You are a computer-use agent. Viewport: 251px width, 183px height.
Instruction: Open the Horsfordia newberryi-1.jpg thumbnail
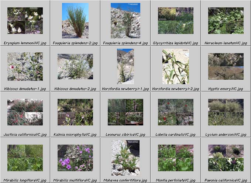[x=125, y=66]
